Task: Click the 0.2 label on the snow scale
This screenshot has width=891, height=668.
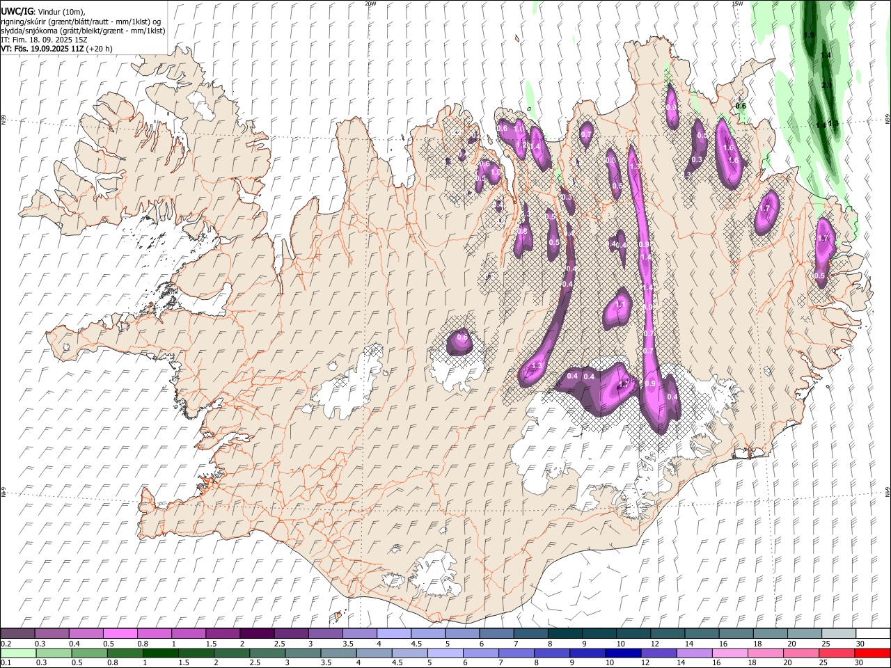Action: click(x=6, y=644)
